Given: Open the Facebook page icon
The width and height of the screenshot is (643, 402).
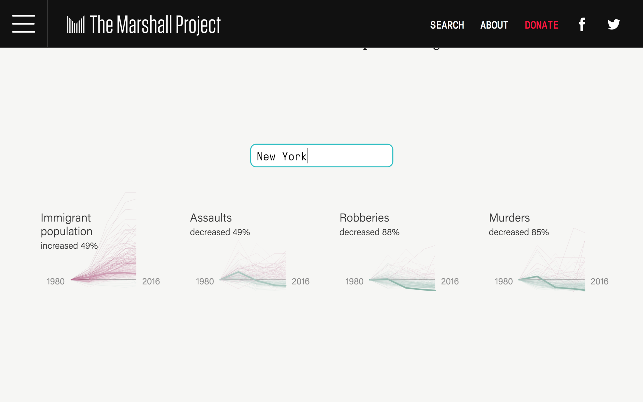Looking at the screenshot, I should [x=582, y=24].
